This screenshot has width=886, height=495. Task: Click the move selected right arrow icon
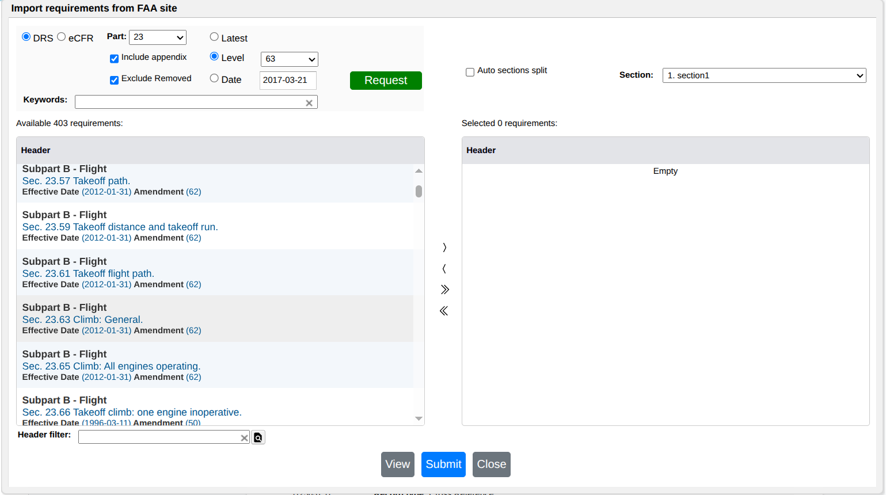point(444,247)
